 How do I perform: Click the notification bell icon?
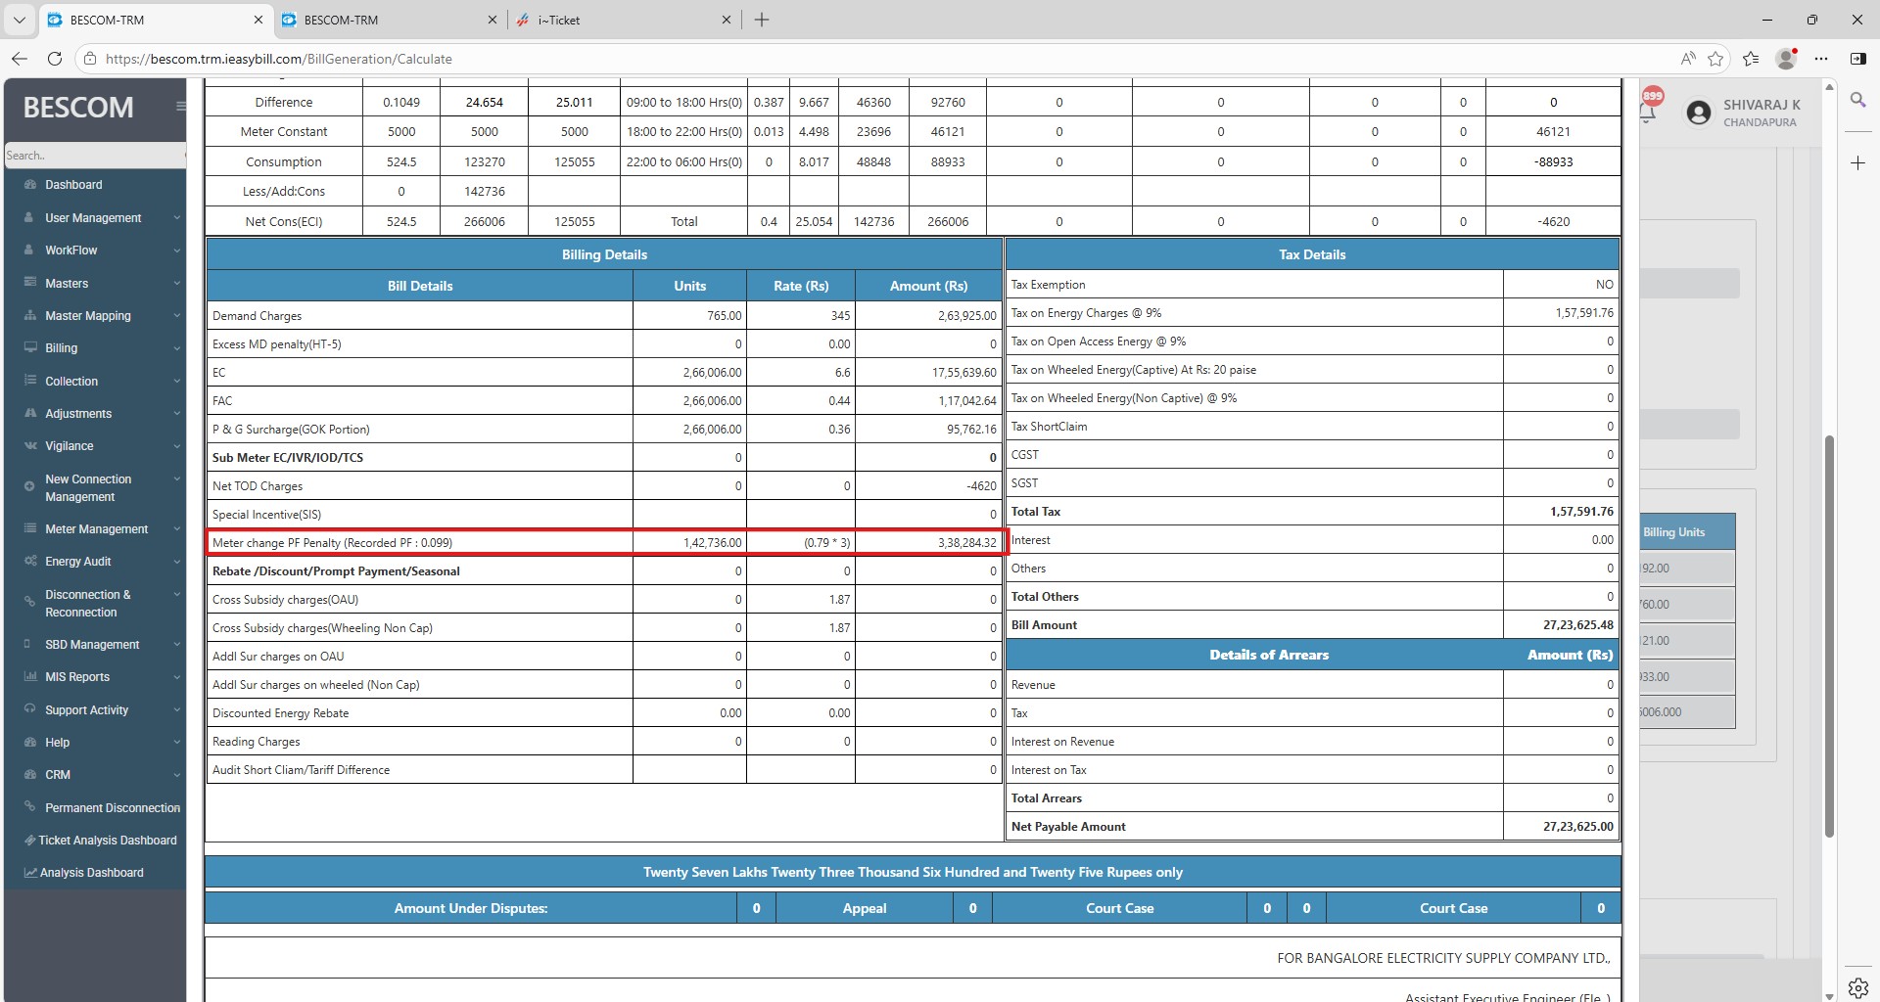click(1648, 113)
